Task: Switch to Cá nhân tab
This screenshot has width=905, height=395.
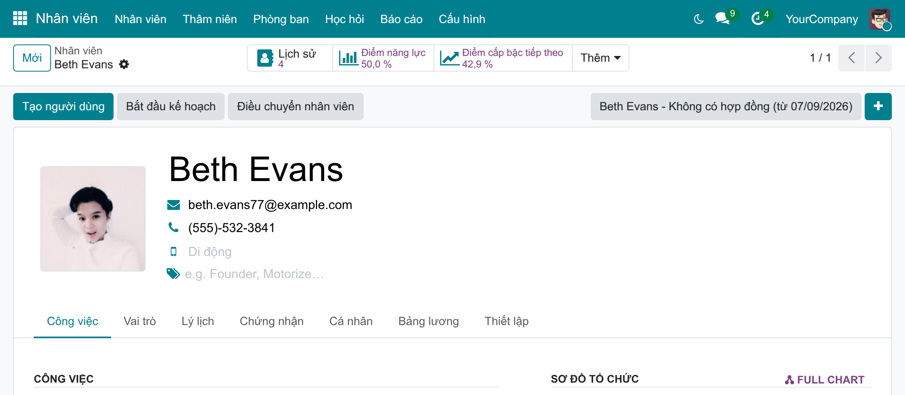Action: (351, 321)
